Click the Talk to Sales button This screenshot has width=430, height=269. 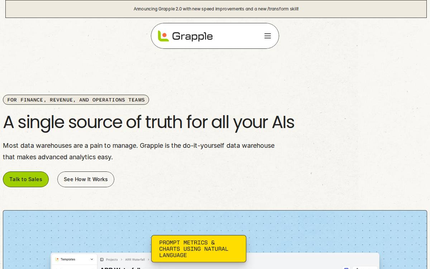[26, 179]
